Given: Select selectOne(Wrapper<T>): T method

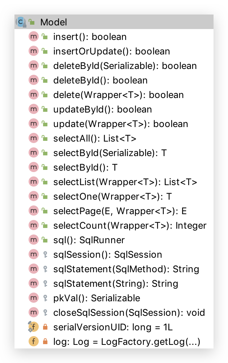Looking at the screenshot, I should 112,196.
